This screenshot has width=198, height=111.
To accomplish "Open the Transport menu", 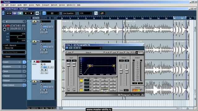I will click(45, 5).
